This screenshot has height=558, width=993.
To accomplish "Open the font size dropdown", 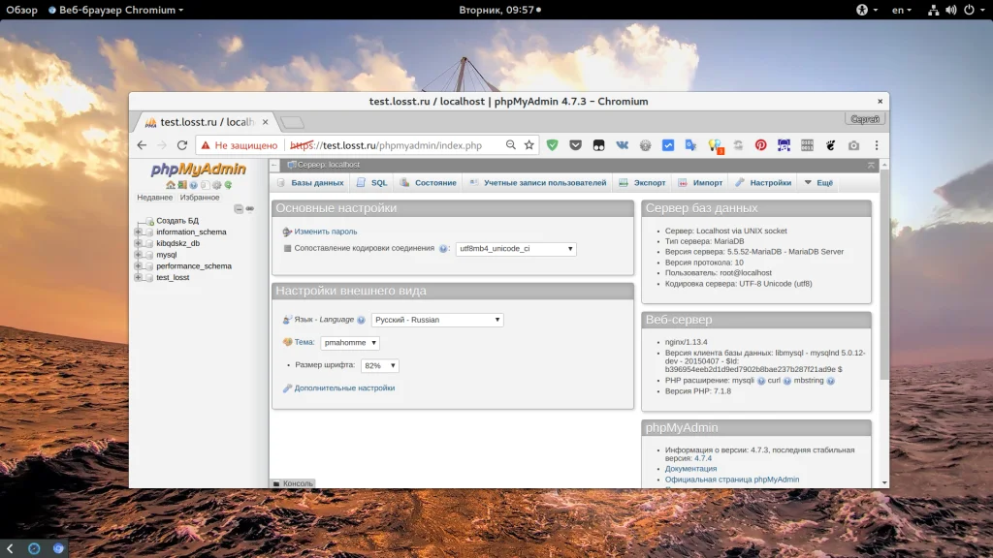I will point(379,366).
